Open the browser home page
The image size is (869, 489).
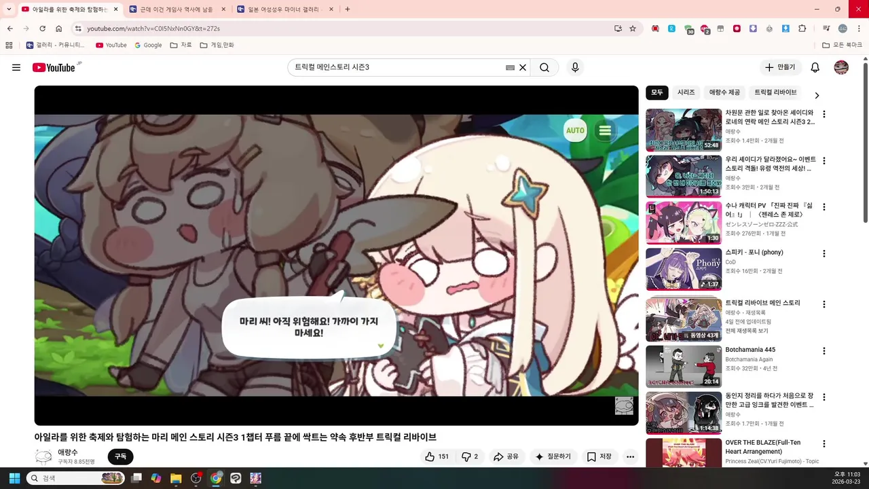pyautogui.click(x=59, y=29)
